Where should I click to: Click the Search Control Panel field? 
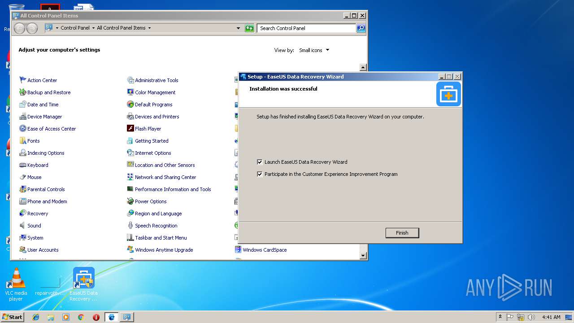tap(307, 28)
